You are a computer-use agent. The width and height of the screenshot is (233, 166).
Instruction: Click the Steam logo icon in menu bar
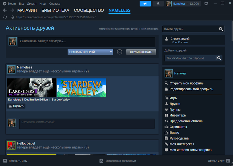5,4
